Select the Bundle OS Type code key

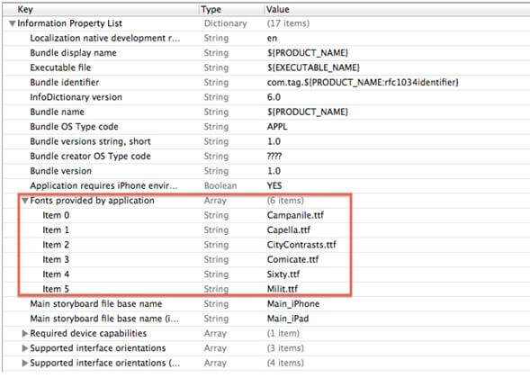pos(74,127)
